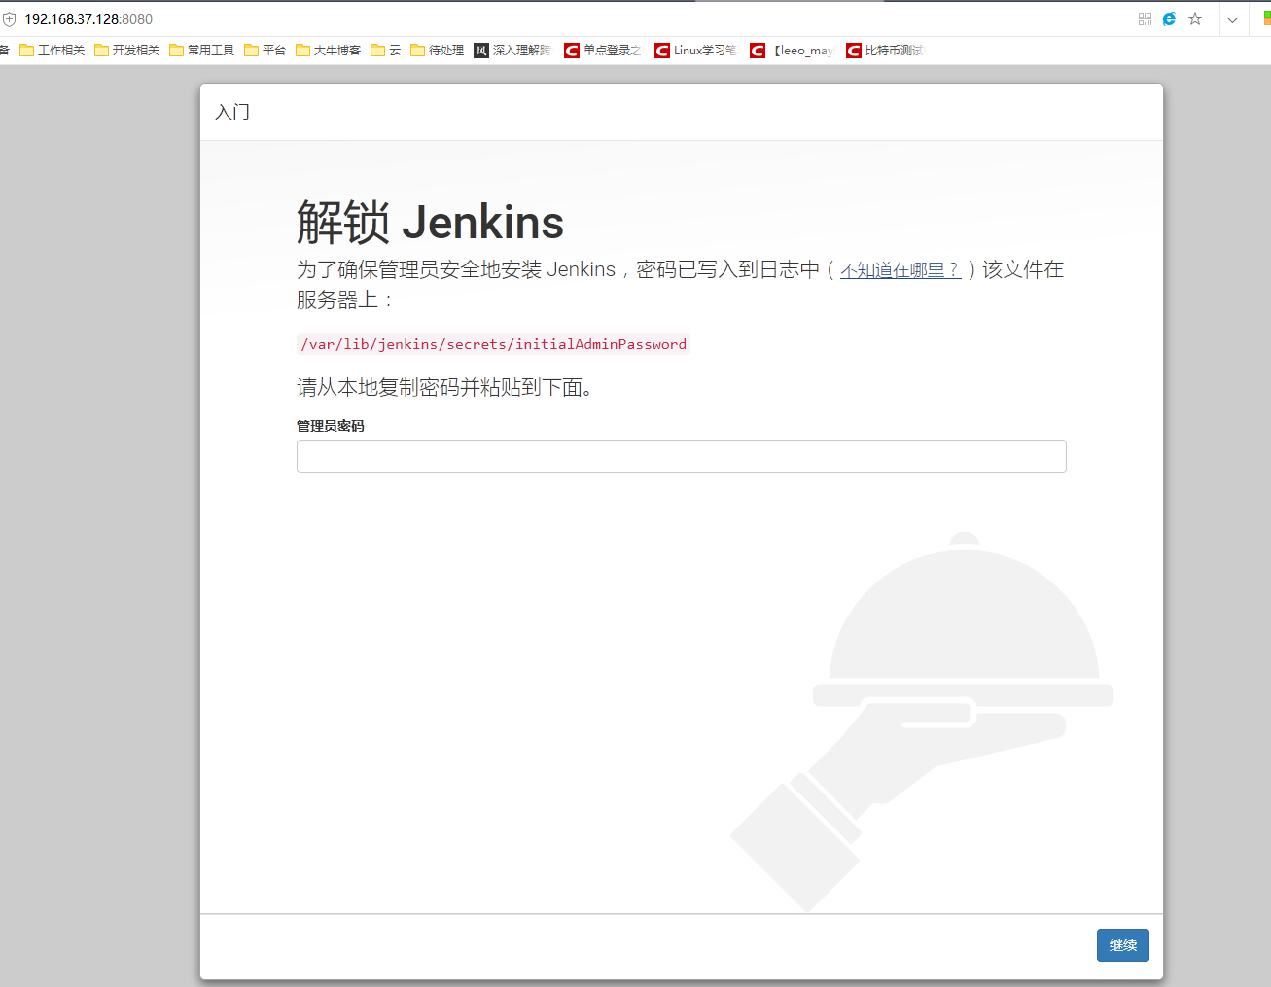Bookmark this page with the star icon
This screenshot has width=1271, height=987.
click(1195, 19)
